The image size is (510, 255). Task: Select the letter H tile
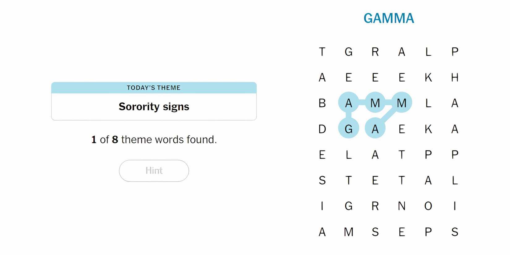point(455,77)
